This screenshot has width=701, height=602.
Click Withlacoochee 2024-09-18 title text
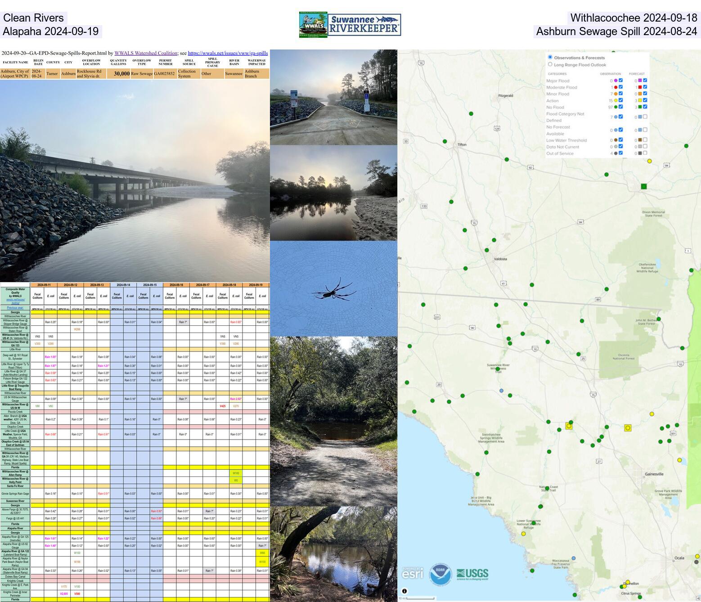pyautogui.click(x=634, y=18)
